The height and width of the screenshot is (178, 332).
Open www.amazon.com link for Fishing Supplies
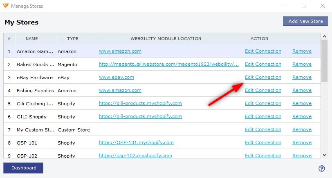[x=120, y=90]
